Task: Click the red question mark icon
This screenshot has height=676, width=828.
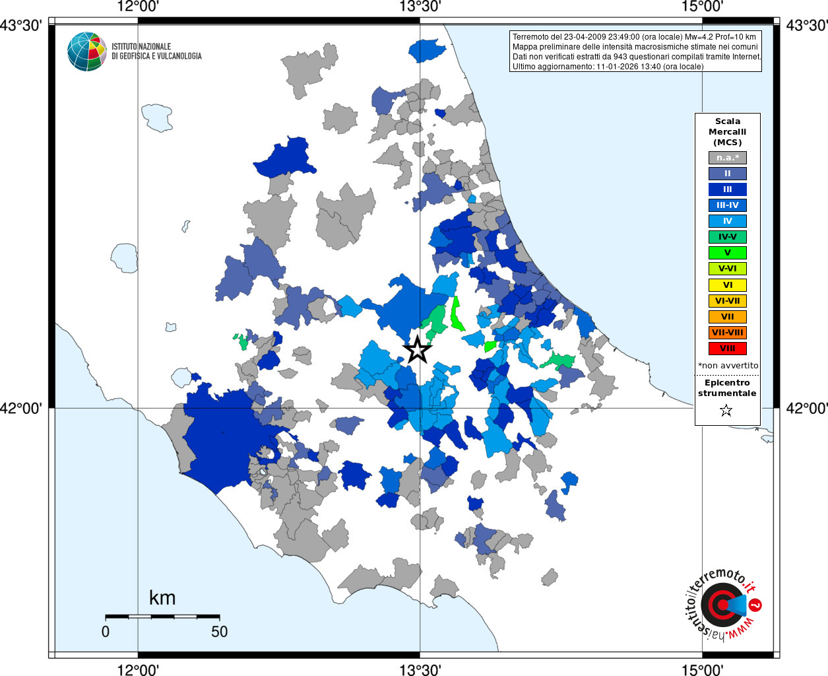Action: (756, 605)
